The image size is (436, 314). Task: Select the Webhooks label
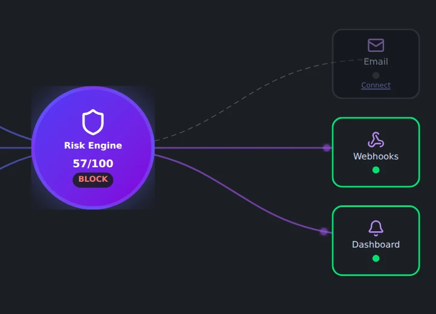(376, 156)
